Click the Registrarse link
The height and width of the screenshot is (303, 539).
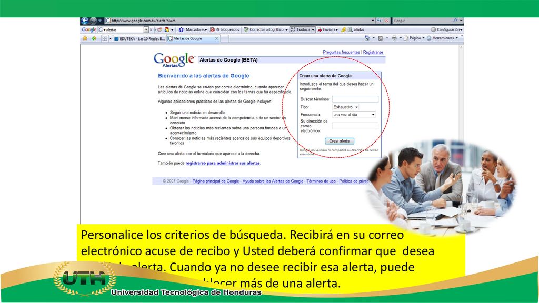pyautogui.click(x=373, y=52)
